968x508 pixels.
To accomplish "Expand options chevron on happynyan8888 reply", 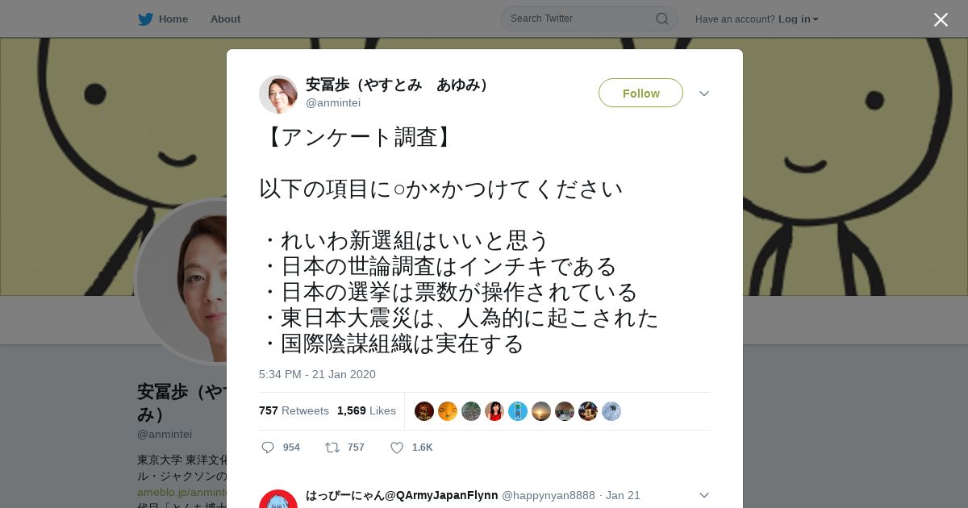I will coord(704,495).
